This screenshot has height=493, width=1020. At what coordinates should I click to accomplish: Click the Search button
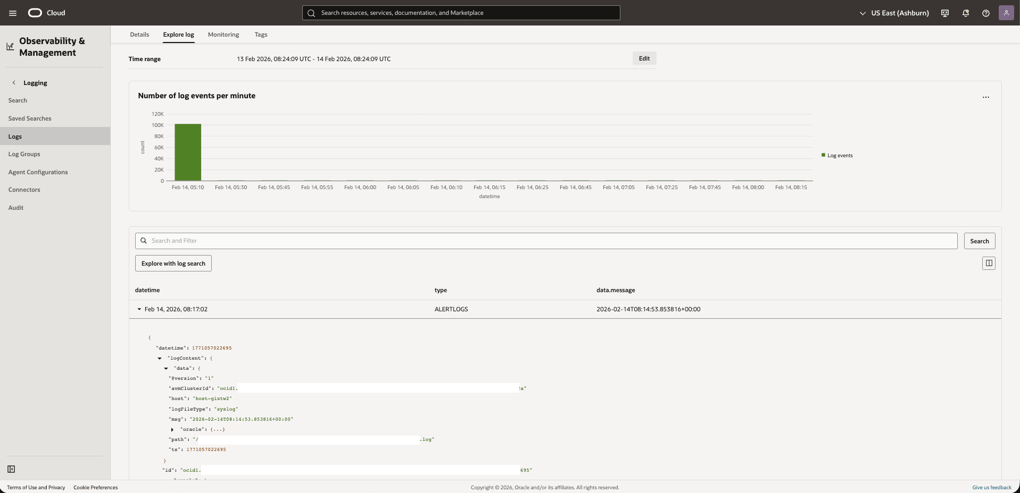pyautogui.click(x=979, y=241)
